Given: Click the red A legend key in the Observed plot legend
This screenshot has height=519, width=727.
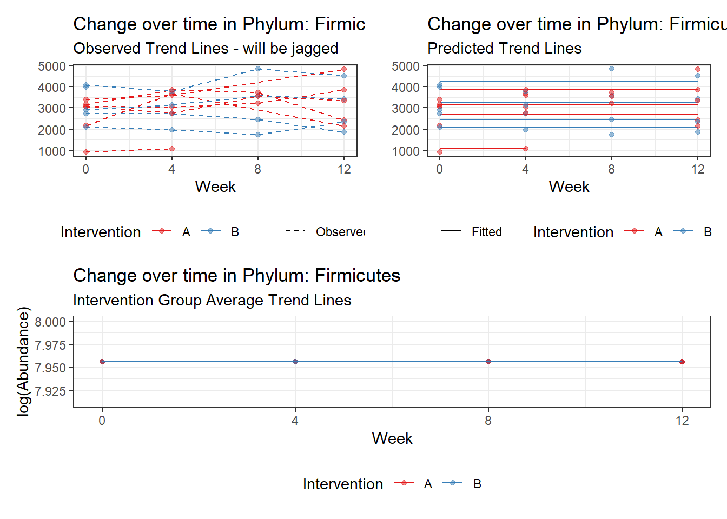Looking at the screenshot, I should pyautogui.click(x=162, y=231).
